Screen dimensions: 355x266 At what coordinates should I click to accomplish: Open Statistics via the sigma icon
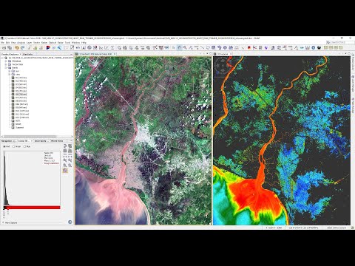pos(112,47)
